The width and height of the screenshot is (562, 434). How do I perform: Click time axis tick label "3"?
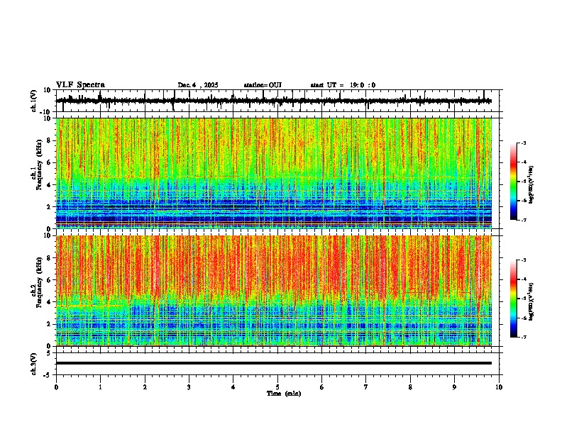pyautogui.click(x=189, y=387)
